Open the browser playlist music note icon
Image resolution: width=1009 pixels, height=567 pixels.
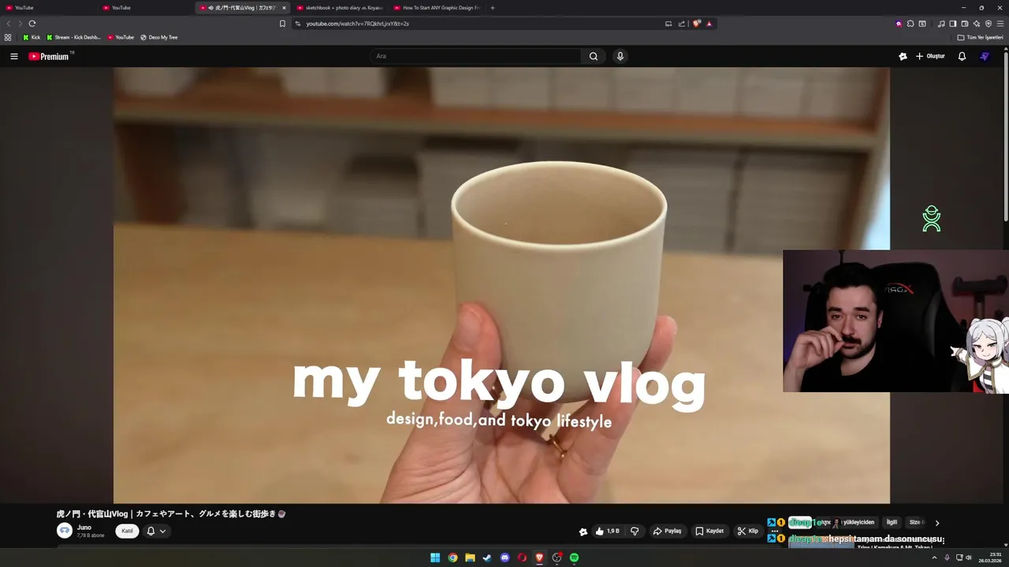click(941, 24)
